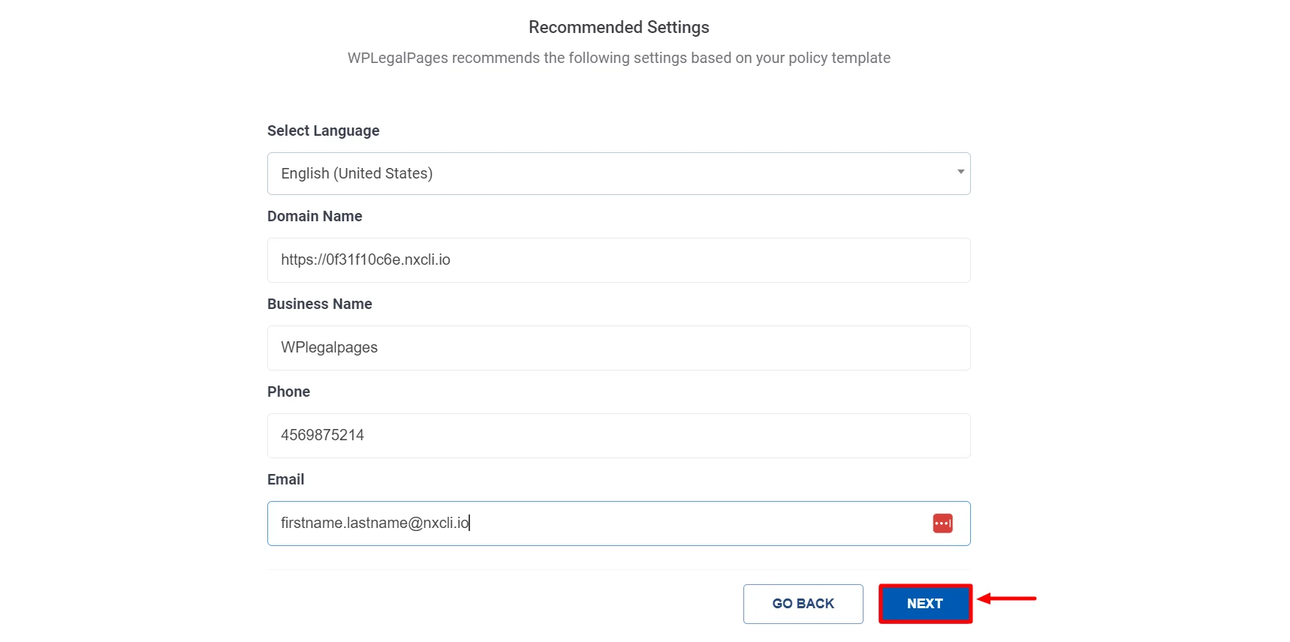Click the "Phone" field label
This screenshot has width=1290, height=642.
pos(288,391)
